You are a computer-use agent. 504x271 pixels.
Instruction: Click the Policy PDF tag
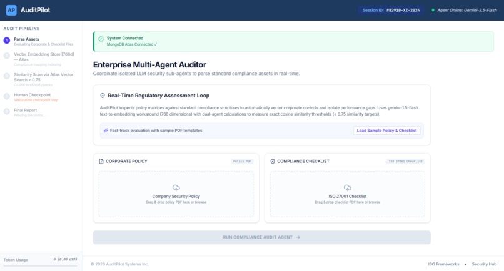(x=242, y=161)
